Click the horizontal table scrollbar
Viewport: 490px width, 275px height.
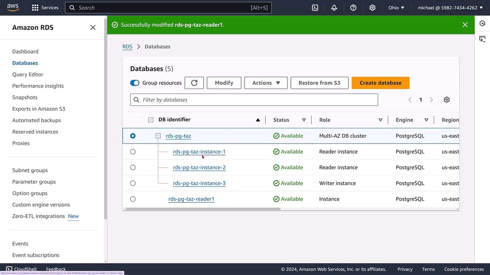click(x=203, y=209)
